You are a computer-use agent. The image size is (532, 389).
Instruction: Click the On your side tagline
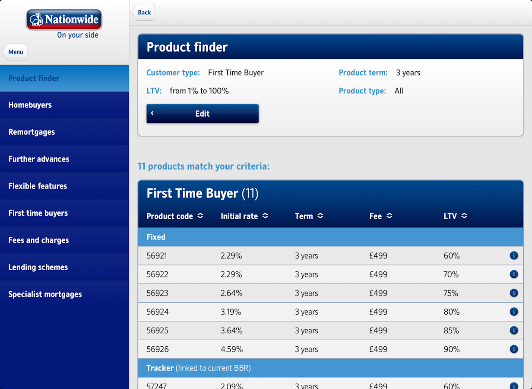tap(78, 35)
